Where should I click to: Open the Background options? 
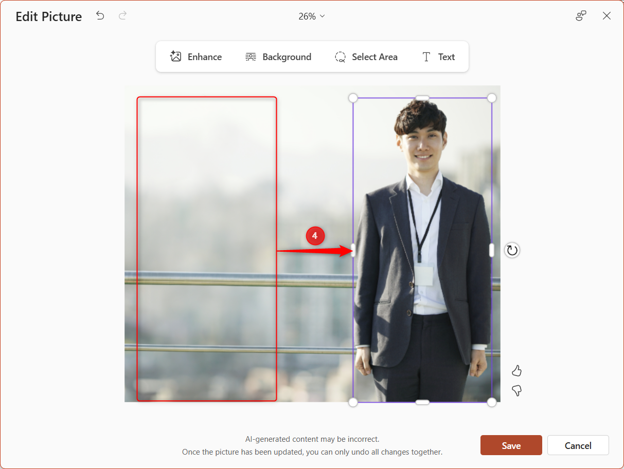(278, 57)
